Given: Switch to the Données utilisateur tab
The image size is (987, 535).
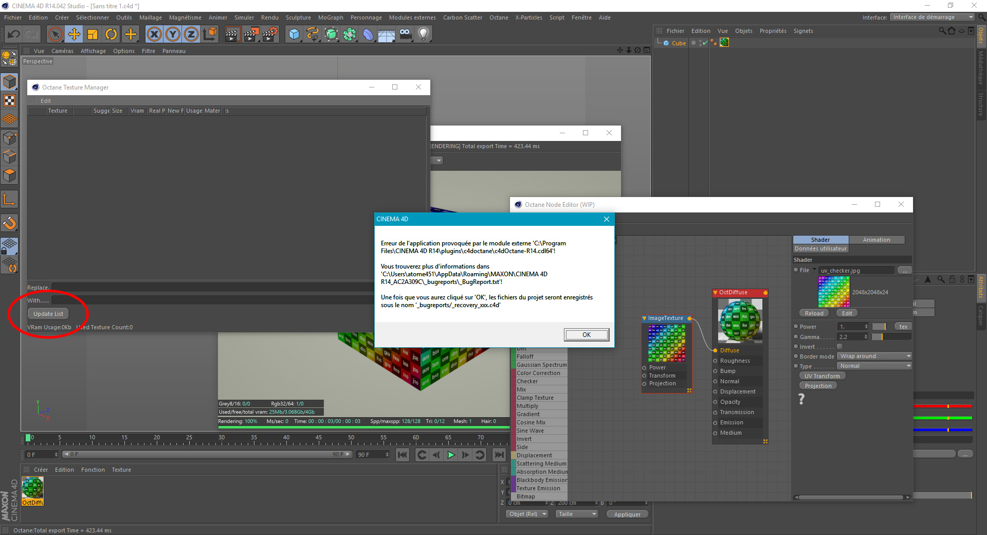Looking at the screenshot, I should (820, 248).
